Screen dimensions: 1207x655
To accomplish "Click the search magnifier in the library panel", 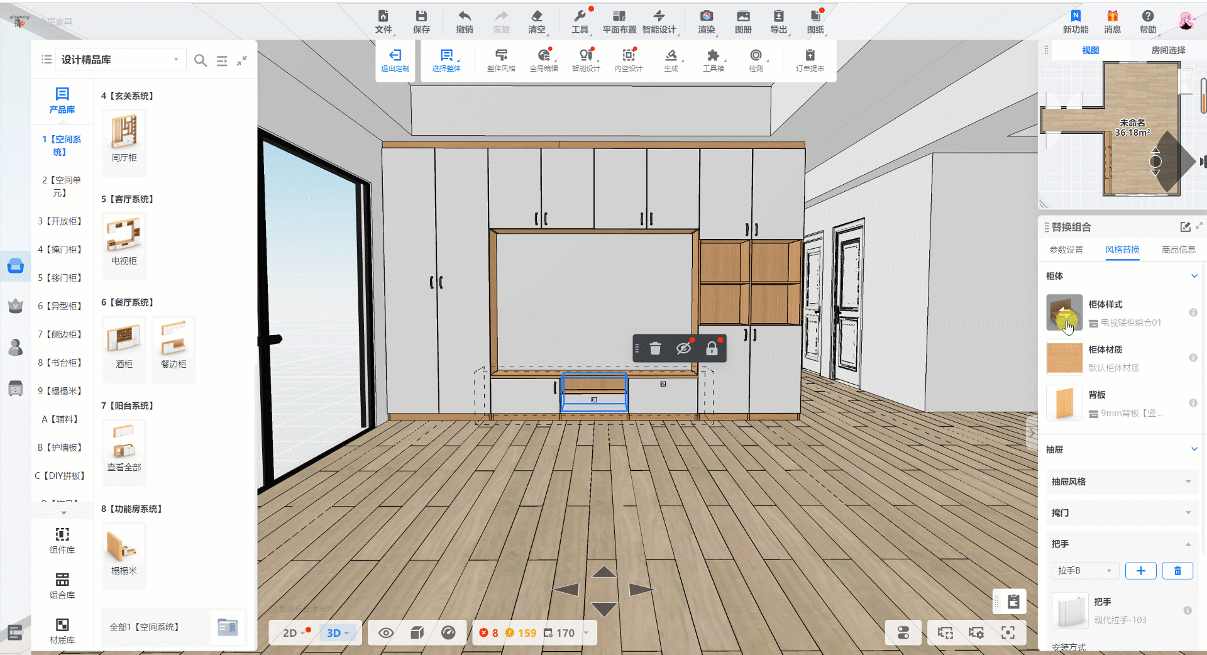I will click(201, 60).
